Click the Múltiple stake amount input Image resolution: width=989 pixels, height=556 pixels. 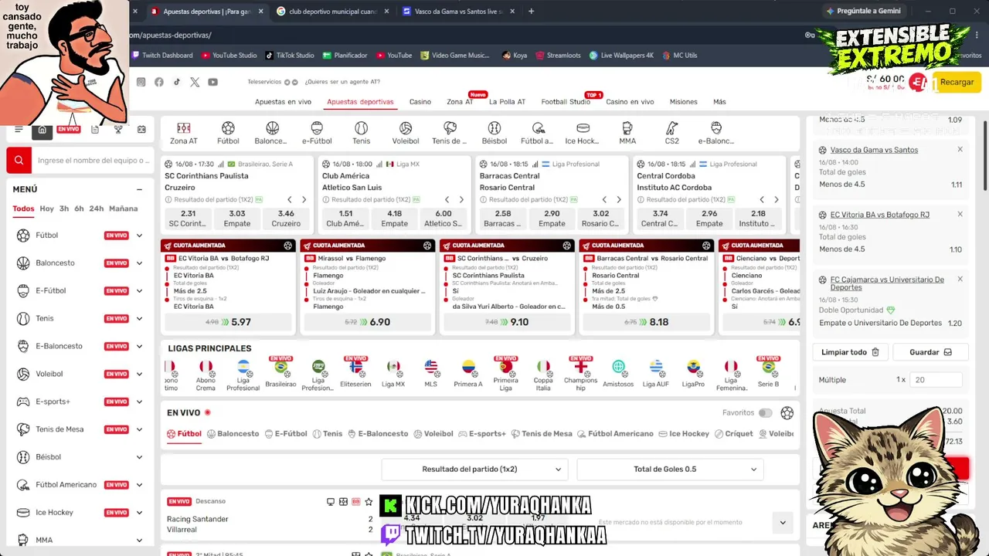click(936, 380)
